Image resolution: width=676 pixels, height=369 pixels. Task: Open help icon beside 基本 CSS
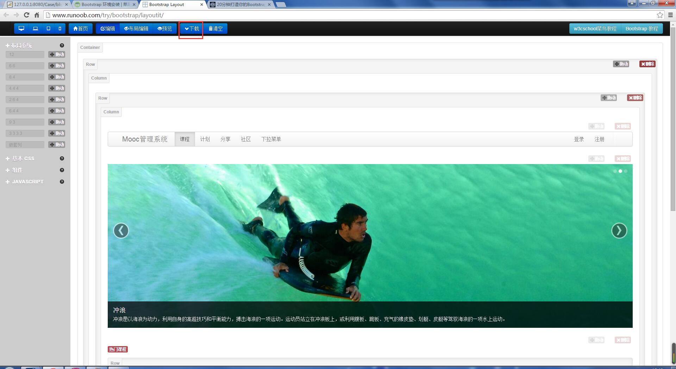[x=62, y=158]
